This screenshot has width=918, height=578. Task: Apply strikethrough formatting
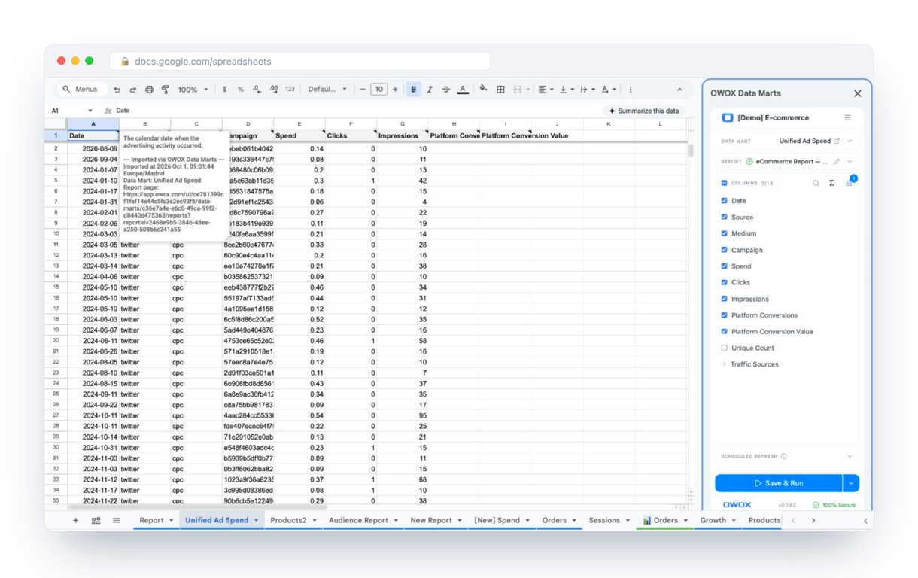(x=445, y=90)
